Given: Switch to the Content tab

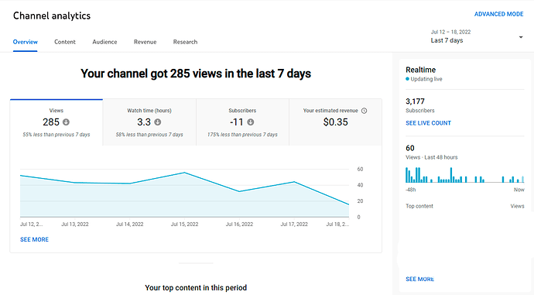Looking at the screenshot, I should [65, 42].
